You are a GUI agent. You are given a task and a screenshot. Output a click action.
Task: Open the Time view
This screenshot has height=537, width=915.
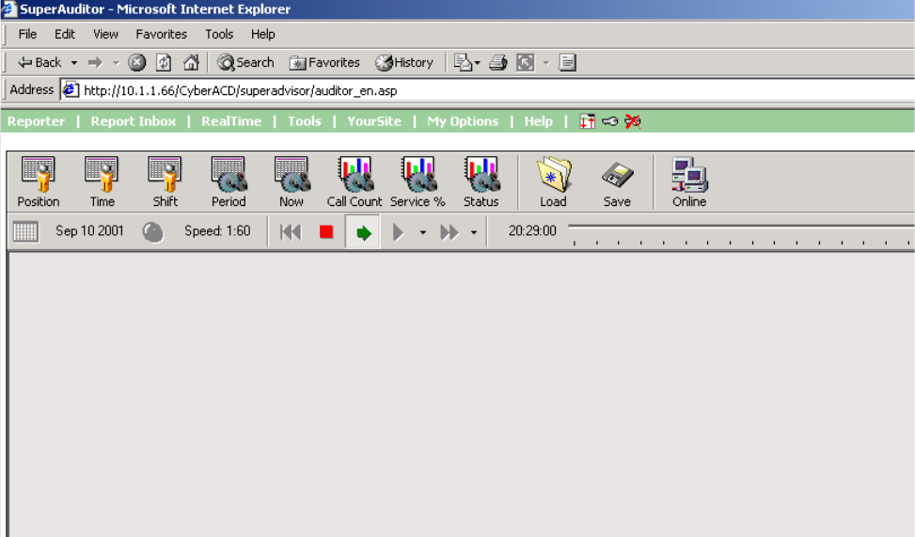click(103, 182)
